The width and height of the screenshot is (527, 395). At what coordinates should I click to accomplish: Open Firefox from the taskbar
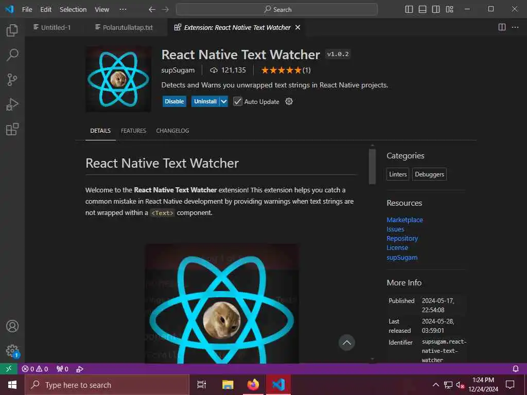253,385
